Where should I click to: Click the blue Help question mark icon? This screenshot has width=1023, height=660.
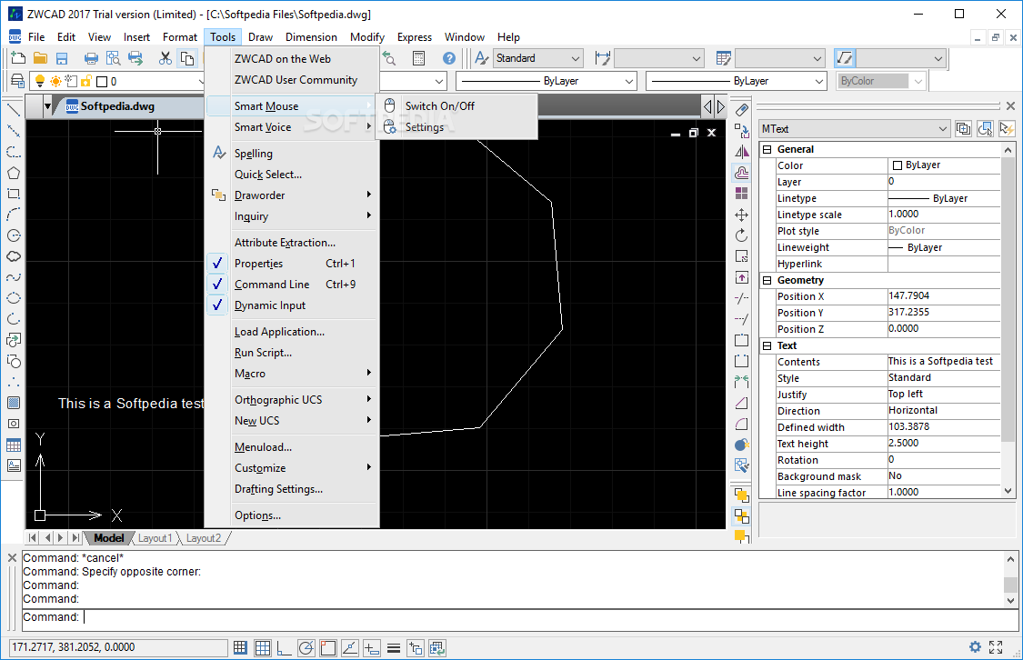tap(449, 58)
